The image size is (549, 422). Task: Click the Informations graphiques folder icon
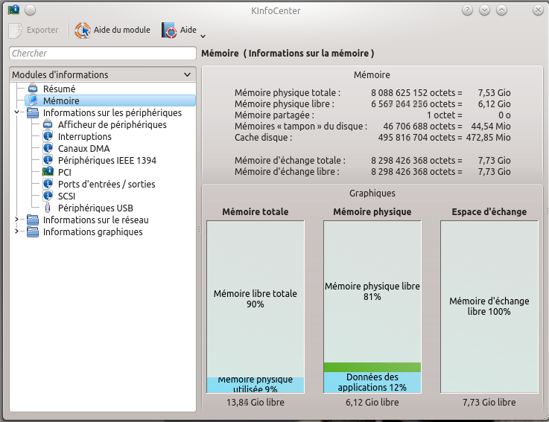[x=33, y=231]
